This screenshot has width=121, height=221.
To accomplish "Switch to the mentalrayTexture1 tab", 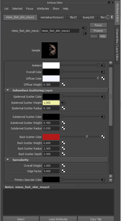I will click(x=52, y=17).
